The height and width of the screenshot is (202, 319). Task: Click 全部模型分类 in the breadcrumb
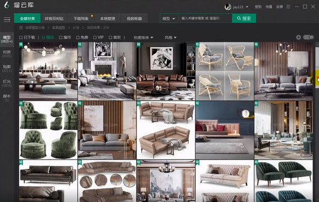[x=35, y=28]
